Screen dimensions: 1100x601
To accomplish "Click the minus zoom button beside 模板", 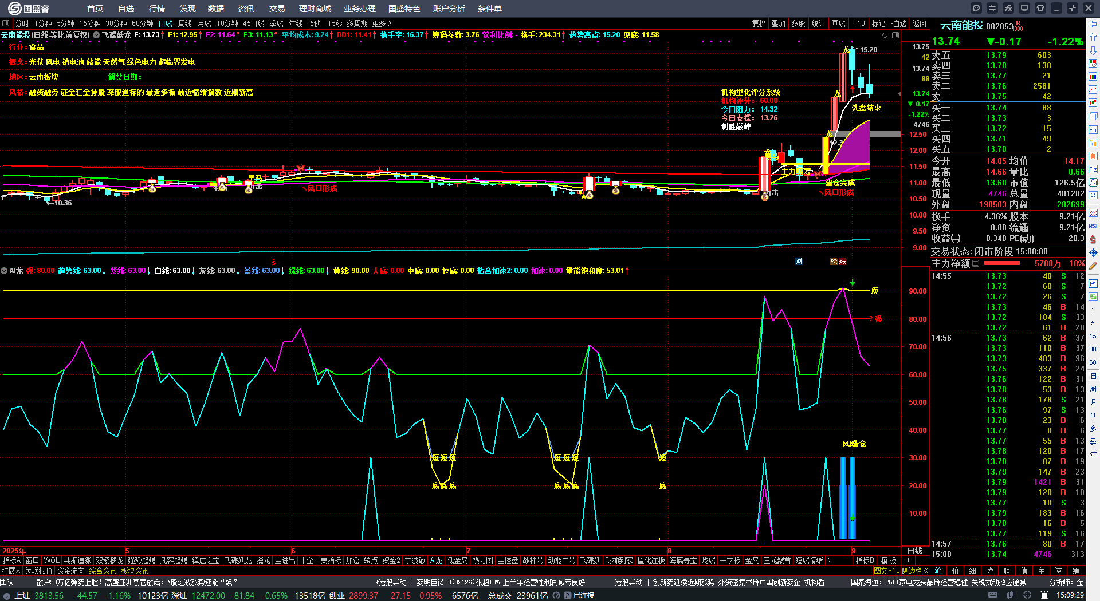I will tap(922, 560).
